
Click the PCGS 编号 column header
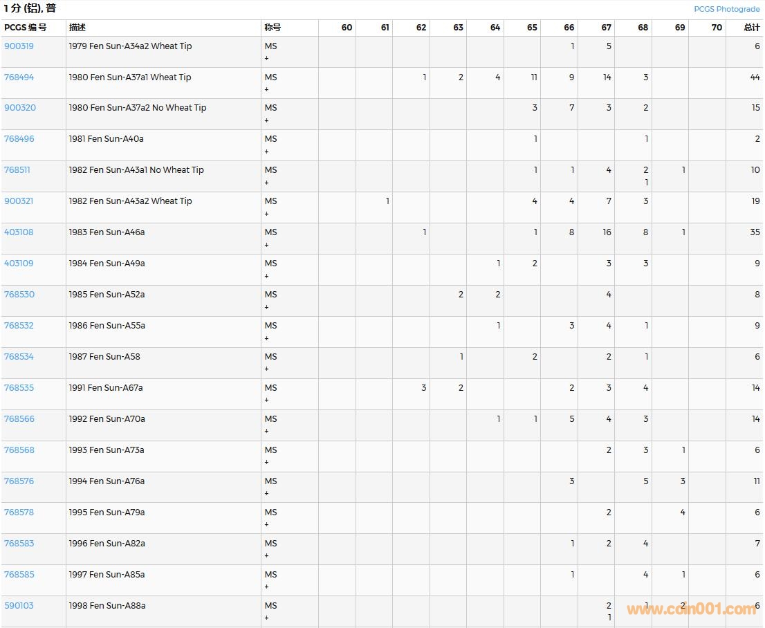point(26,28)
